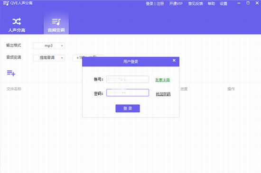Click the 登录 login button
The height and width of the screenshot is (173, 261).
point(128,109)
